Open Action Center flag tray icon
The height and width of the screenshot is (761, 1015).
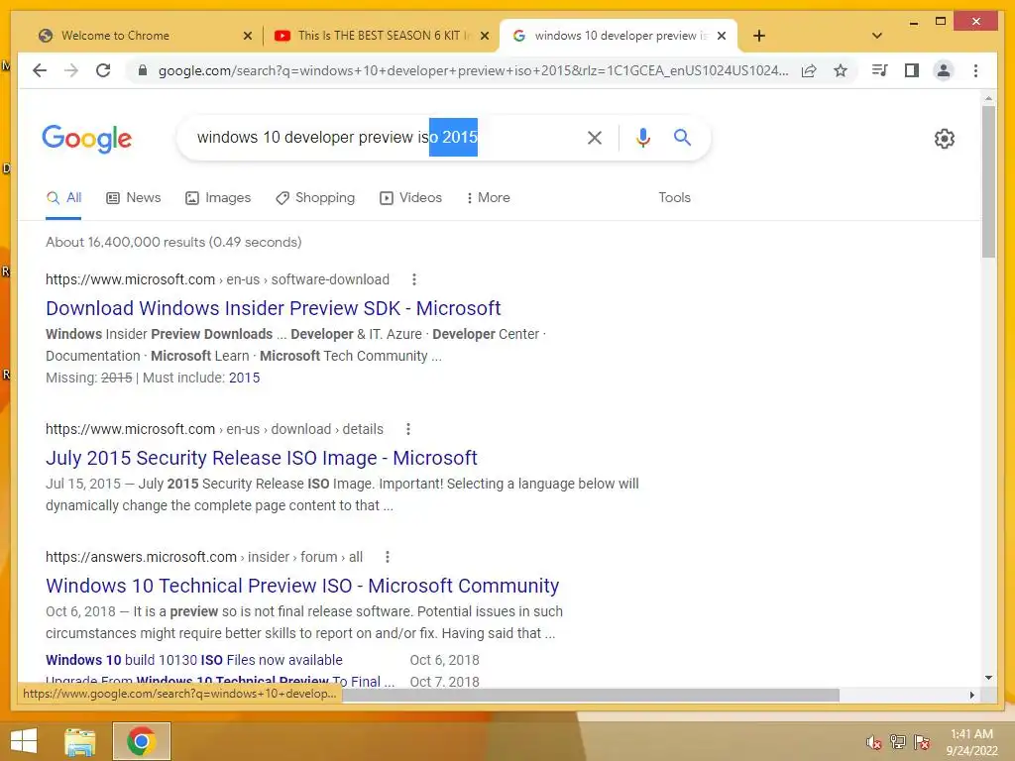922,742
